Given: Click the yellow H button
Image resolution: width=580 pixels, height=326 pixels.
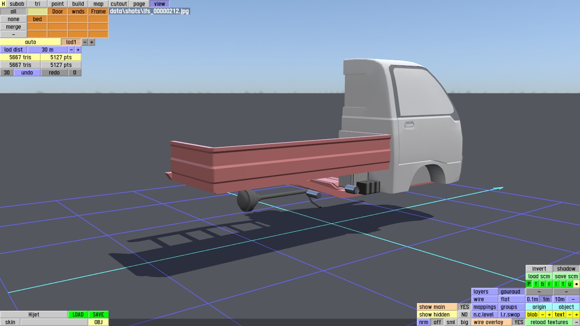Looking at the screenshot, I should 3,4.
